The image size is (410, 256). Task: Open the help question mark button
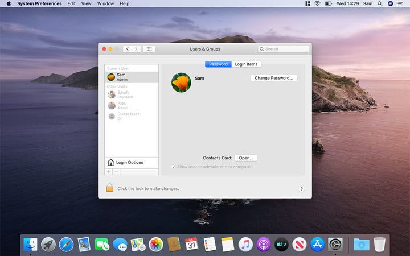301,189
